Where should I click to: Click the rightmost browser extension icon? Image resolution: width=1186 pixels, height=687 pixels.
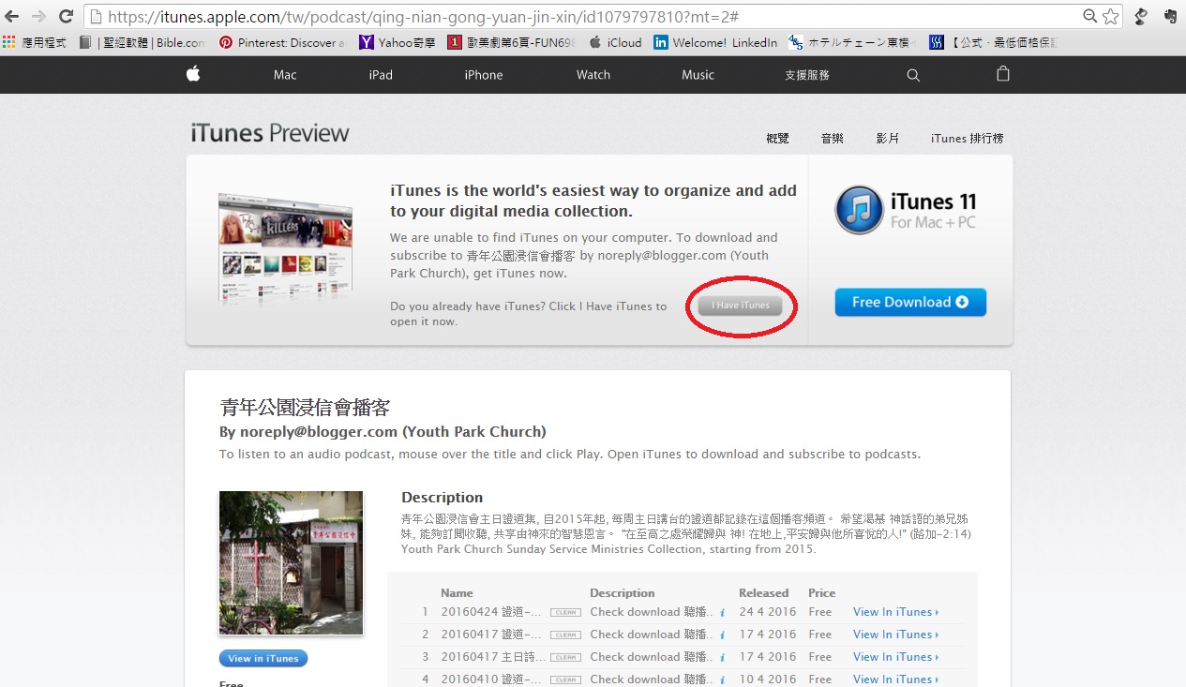(1170, 16)
